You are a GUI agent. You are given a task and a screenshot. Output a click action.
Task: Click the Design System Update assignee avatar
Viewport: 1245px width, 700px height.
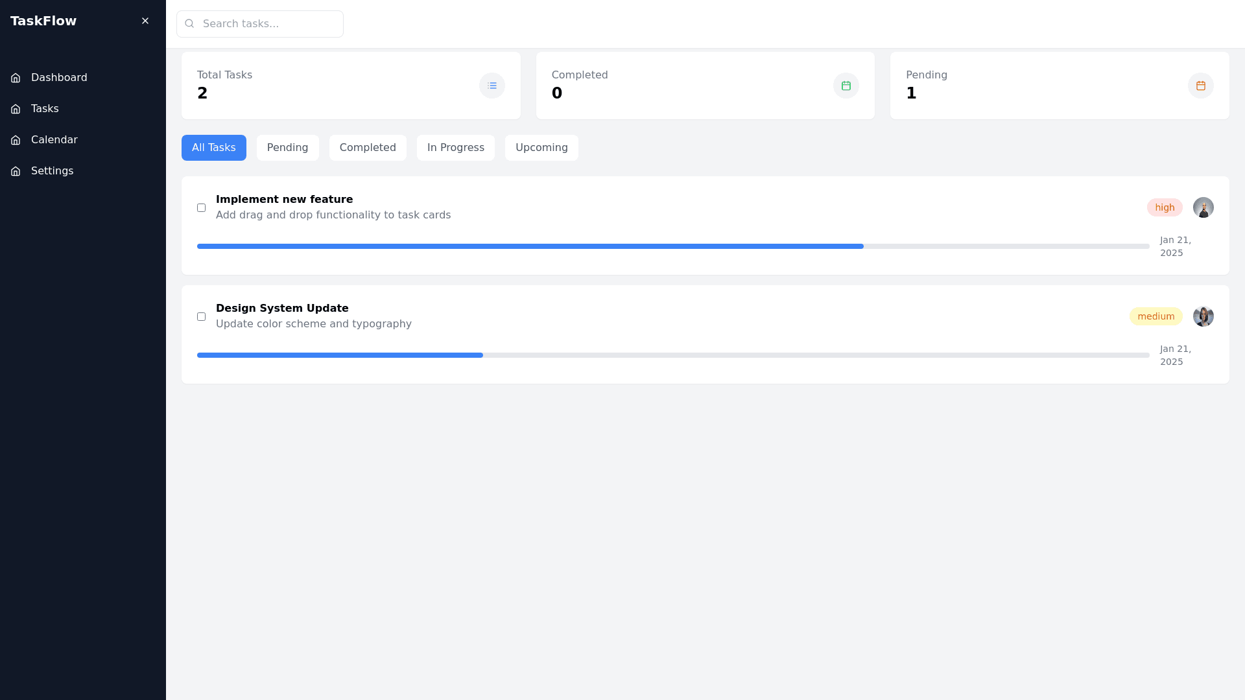coord(1203,316)
